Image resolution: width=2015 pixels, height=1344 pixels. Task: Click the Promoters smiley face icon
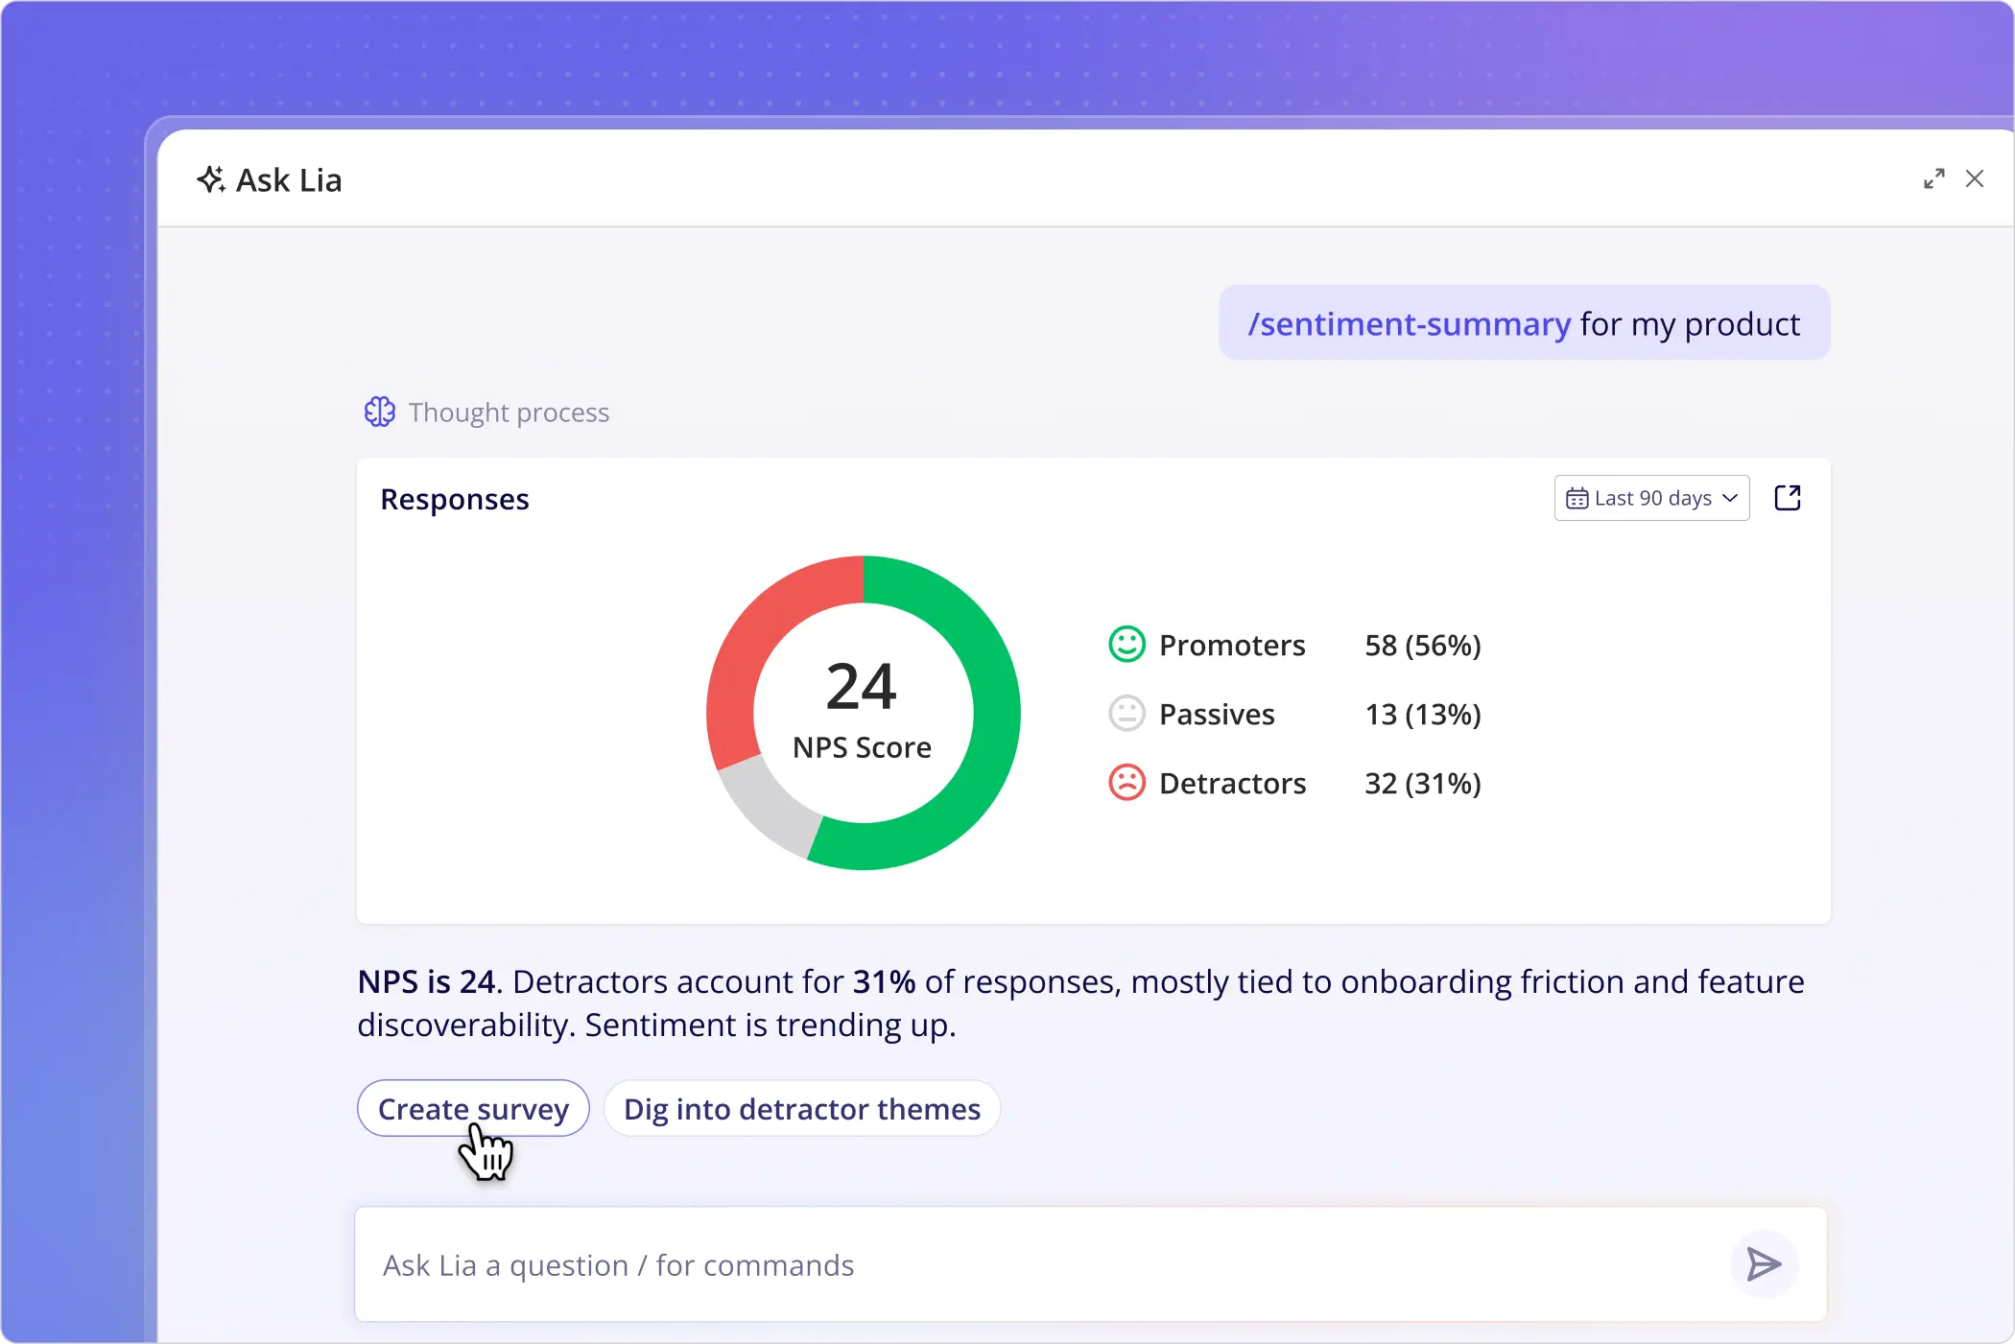[1126, 645]
